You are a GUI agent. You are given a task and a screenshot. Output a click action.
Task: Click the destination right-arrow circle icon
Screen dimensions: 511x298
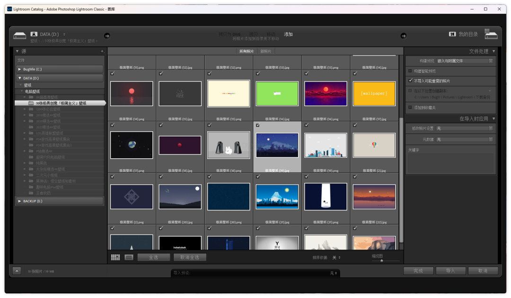(x=404, y=36)
